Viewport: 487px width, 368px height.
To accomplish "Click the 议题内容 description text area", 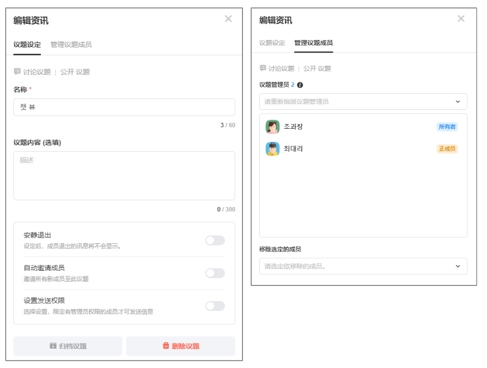I will coord(124,176).
